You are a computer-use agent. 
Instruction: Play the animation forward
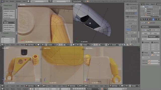(x=80, y=89)
